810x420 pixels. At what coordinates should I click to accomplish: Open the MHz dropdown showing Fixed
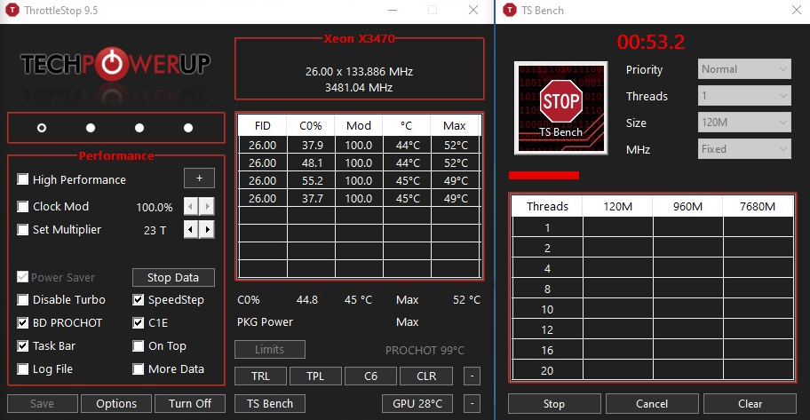click(744, 149)
